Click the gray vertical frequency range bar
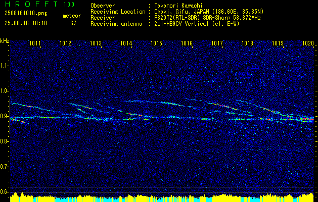Screen dimensions: 318x202 10,117
